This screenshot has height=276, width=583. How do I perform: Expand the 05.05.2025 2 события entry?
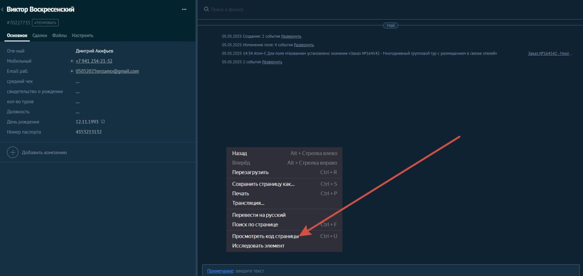point(272,62)
